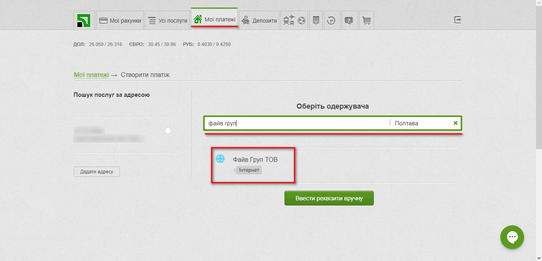This screenshot has width=542, height=261.
Task: Open the Депозити tab
Action: click(x=259, y=20)
